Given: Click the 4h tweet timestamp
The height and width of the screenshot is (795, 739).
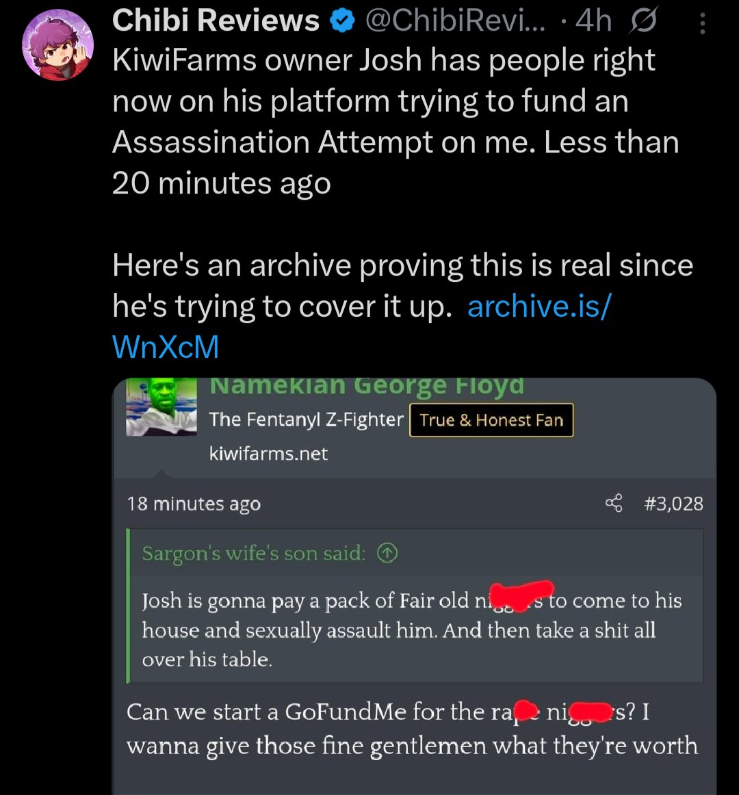Looking at the screenshot, I should tap(593, 21).
